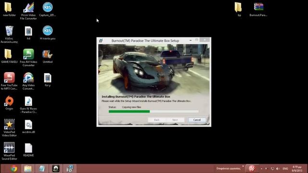
Task: Select the Origin launcher shortcut
Action: coord(9,103)
